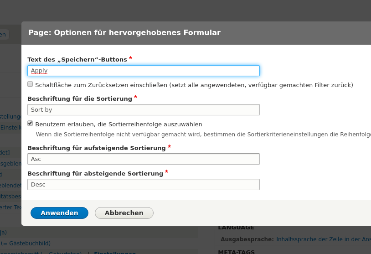Click the '(= Gästebuchbild)' link
The image size is (371, 254).
point(26,243)
